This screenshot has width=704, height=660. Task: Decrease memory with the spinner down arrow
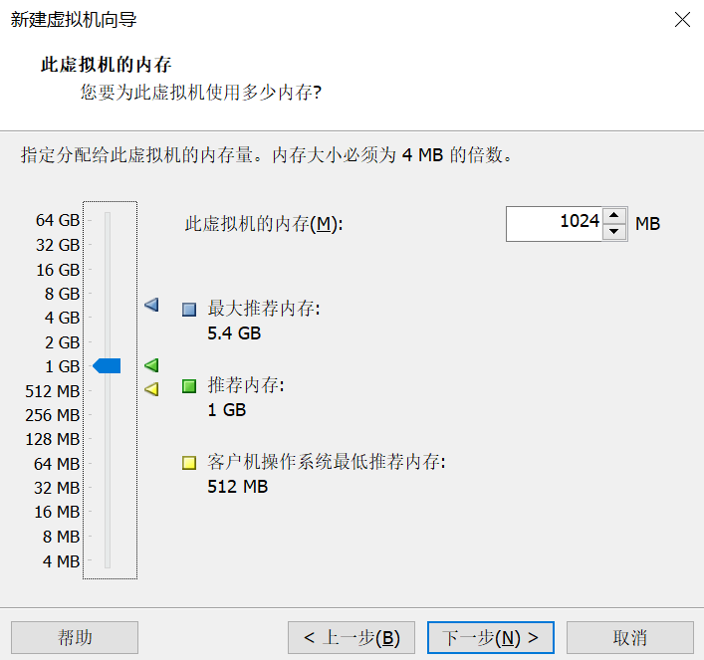click(614, 232)
